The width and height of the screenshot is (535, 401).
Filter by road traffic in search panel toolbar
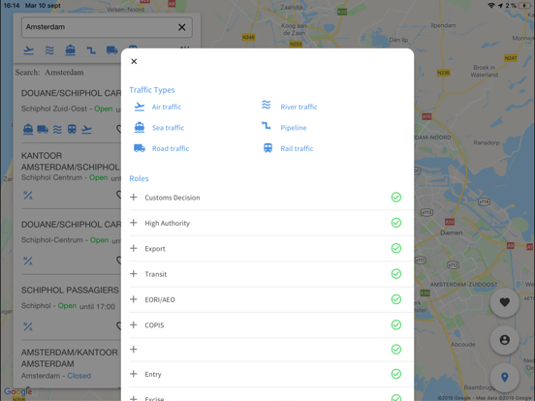pyautogui.click(x=111, y=50)
